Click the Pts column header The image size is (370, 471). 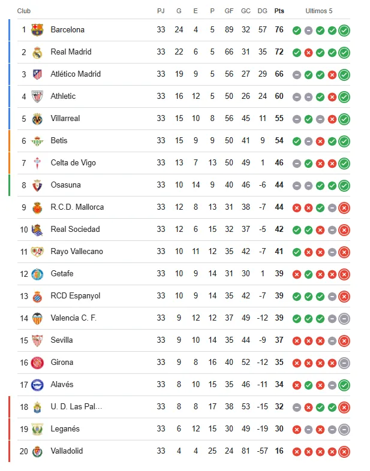(x=279, y=11)
